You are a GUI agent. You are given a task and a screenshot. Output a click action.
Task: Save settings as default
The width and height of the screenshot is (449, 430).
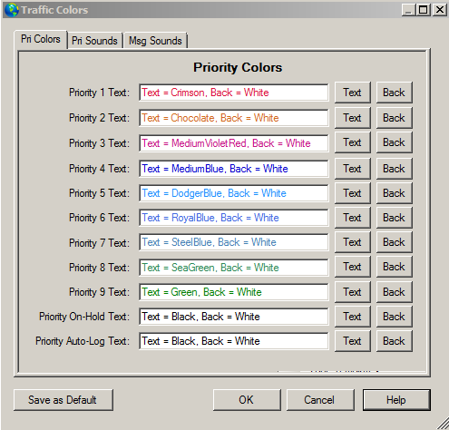pyautogui.click(x=63, y=400)
